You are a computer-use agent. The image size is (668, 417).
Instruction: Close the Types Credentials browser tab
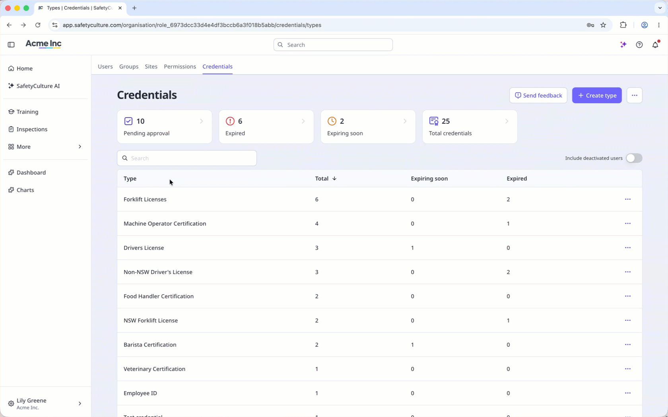[x=120, y=8]
